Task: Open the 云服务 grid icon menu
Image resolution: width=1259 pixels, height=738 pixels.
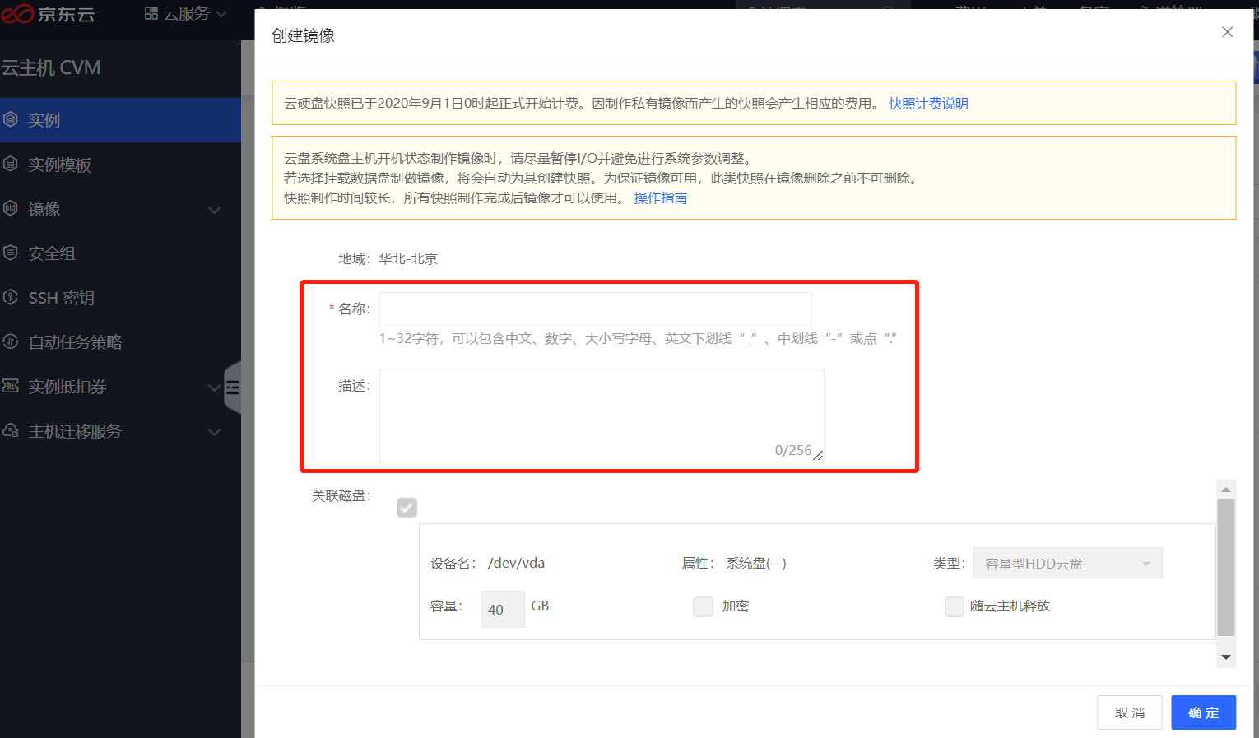Action: [x=151, y=13]
